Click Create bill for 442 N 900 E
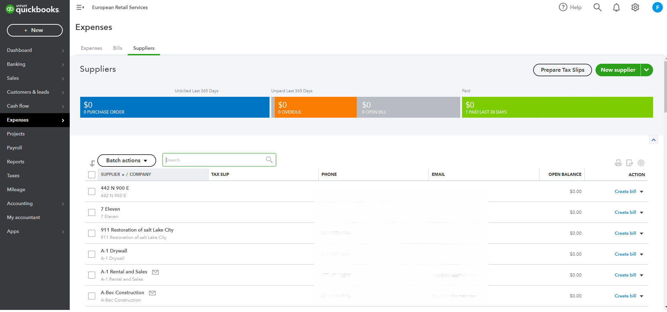The width and height of the screenshot is (667, 312). coord(625,192)
